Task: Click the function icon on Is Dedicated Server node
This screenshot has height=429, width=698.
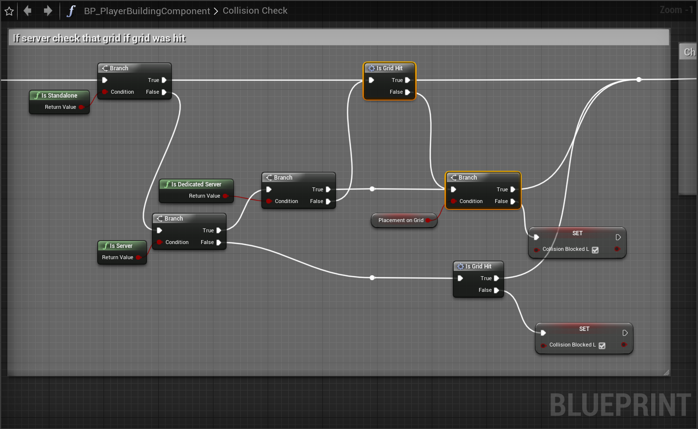Action: pyautogui.click(x=167, y=184)
